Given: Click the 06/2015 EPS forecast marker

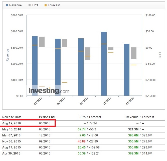Looking at the screenshot, I should tap(65, 83).
